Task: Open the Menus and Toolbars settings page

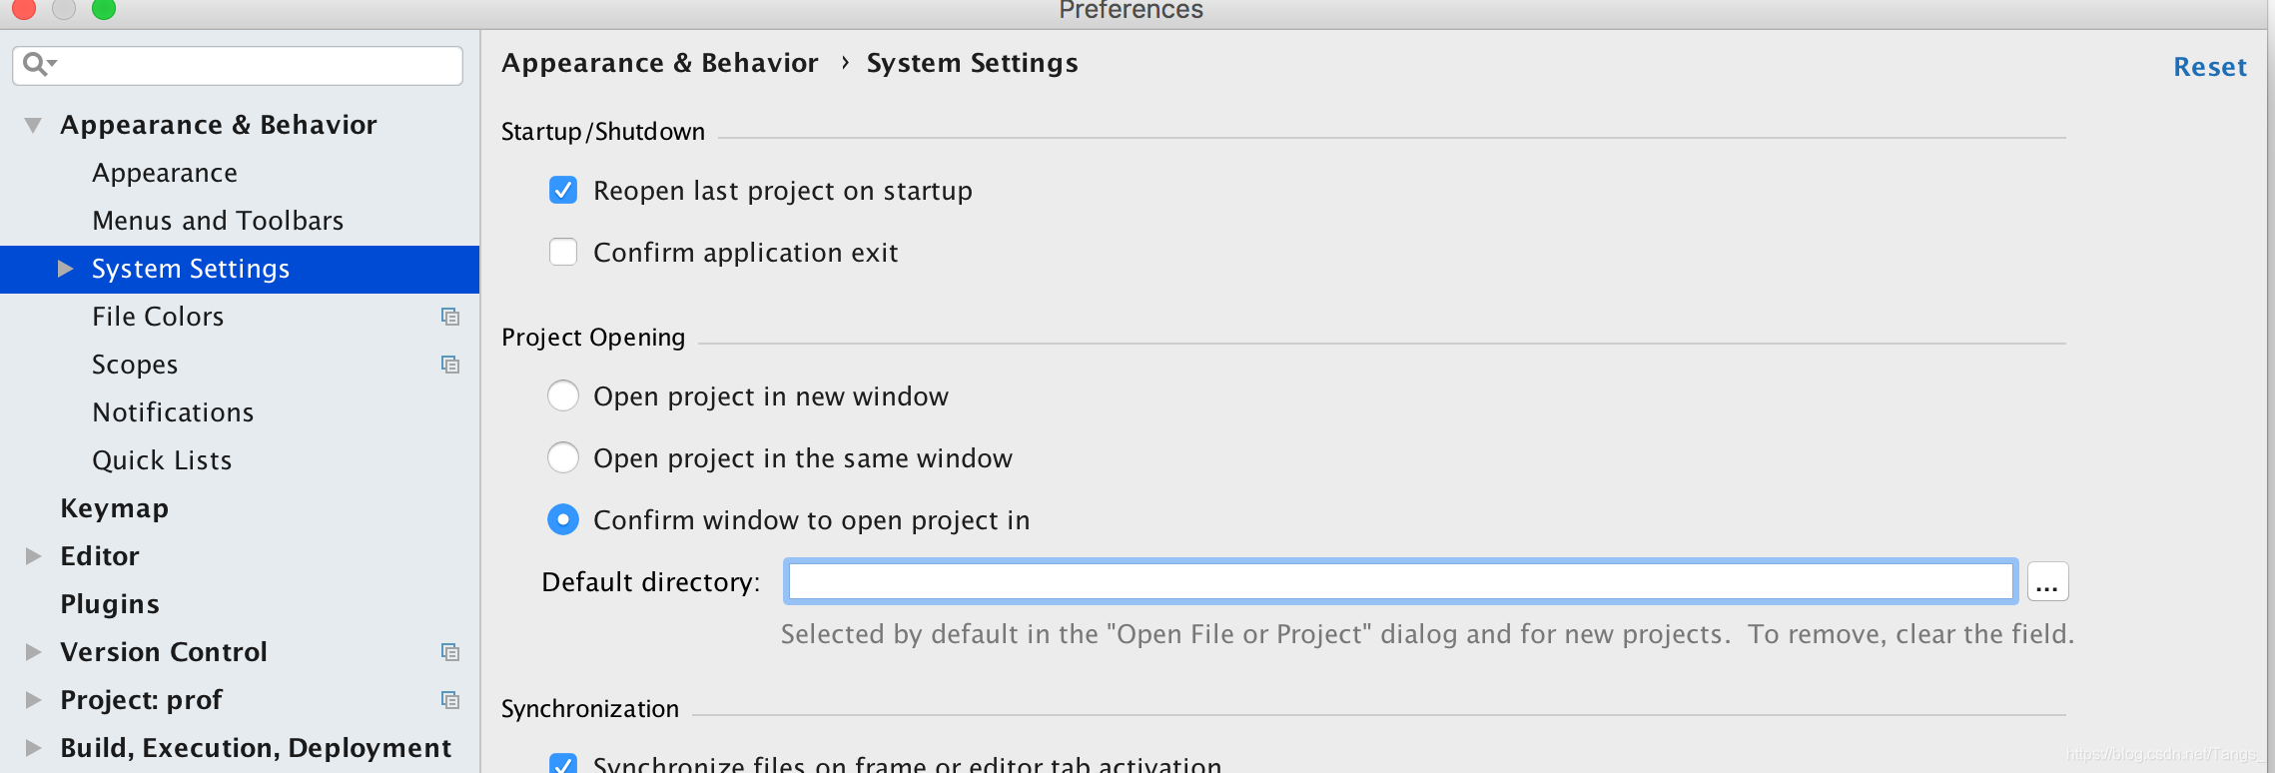Action: (x=218, y=221)
